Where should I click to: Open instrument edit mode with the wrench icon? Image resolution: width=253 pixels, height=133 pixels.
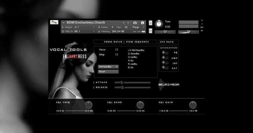point(54,22)
